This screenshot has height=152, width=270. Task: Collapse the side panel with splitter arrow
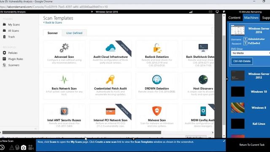pos(227,79)
